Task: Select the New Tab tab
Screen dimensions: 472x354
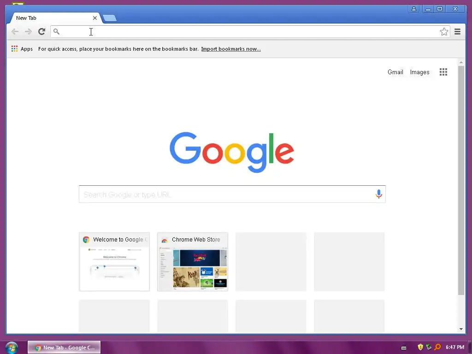Action: point(55,18)
